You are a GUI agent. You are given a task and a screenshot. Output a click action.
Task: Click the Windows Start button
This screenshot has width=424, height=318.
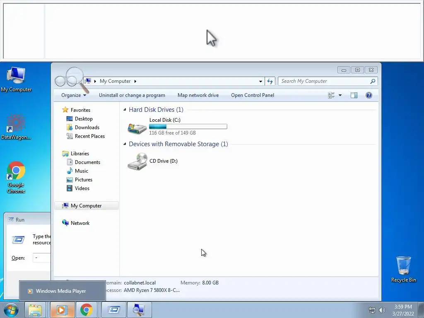coord(11,310)
